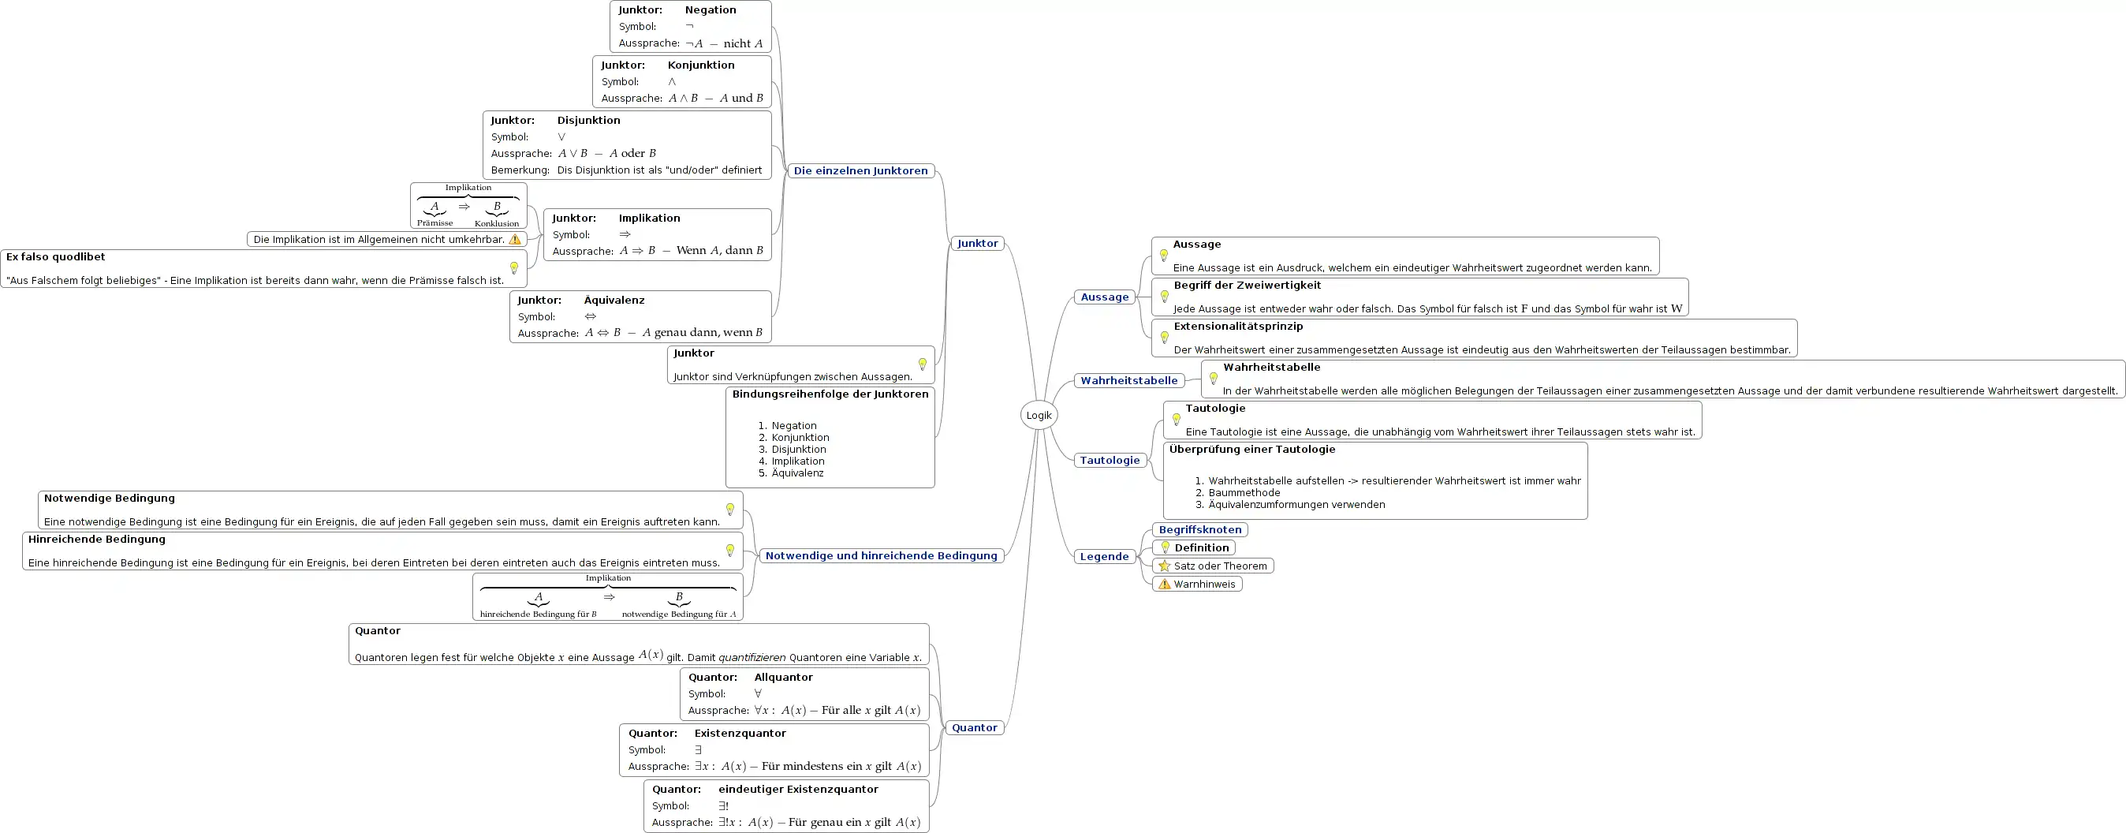This screenshot has height=833, width=2126.
Task: Select the blue Wahrheitstabelle branch node
Action: click(1129, 380)
